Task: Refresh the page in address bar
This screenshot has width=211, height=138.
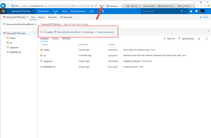Action: pos(103,6)
